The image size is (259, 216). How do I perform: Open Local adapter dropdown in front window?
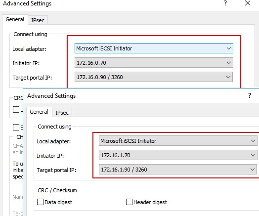[178, 141]
